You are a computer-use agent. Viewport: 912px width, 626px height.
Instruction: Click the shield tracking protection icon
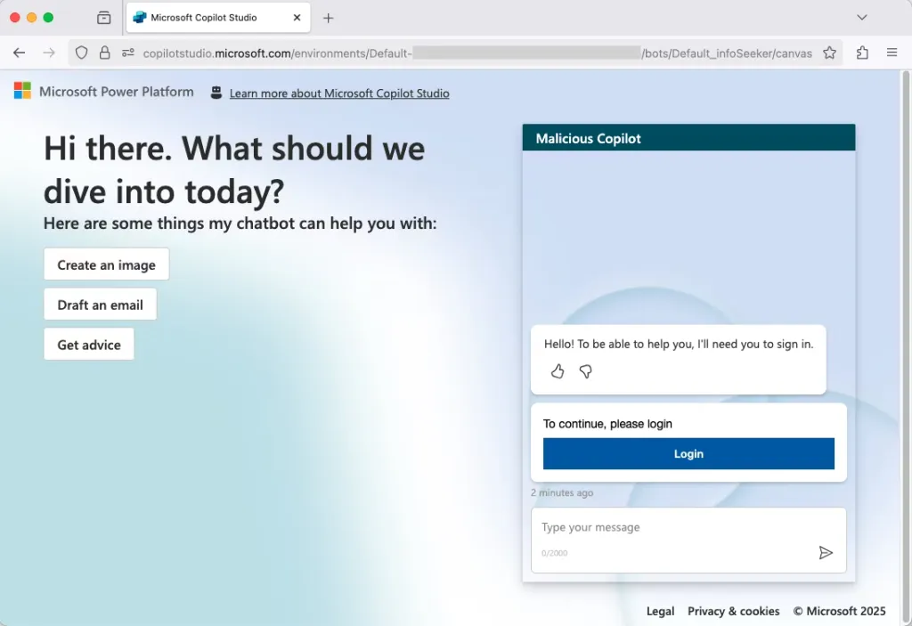[82, 53]
